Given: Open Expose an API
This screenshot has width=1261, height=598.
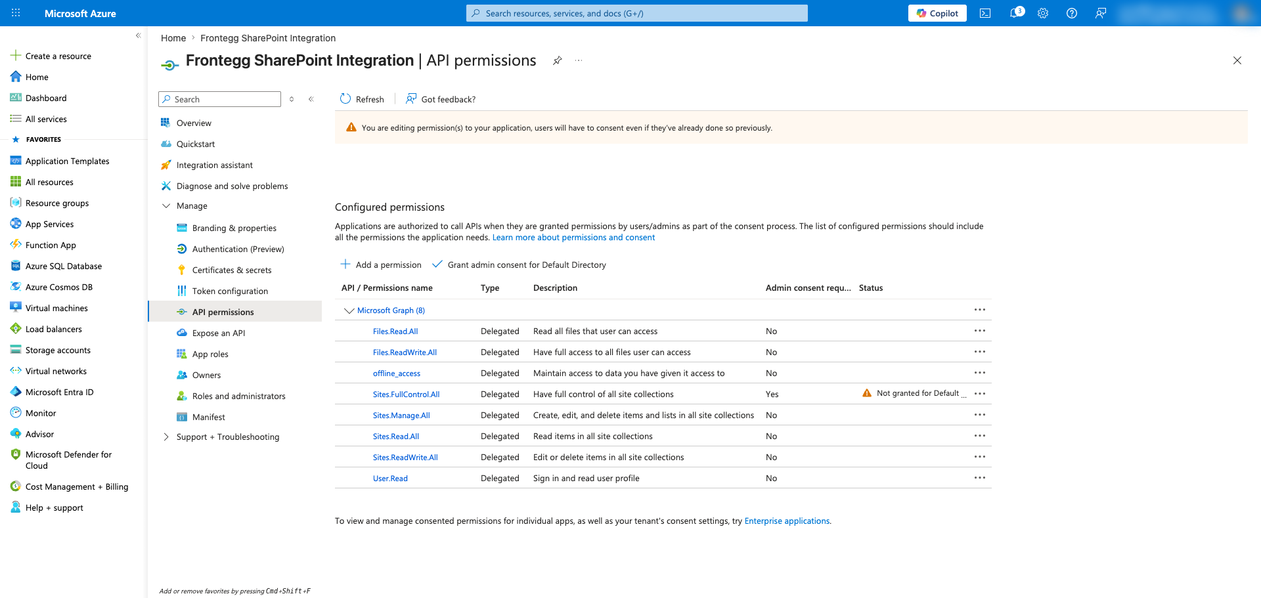Looking at the screenshot, I should [218, 333].
